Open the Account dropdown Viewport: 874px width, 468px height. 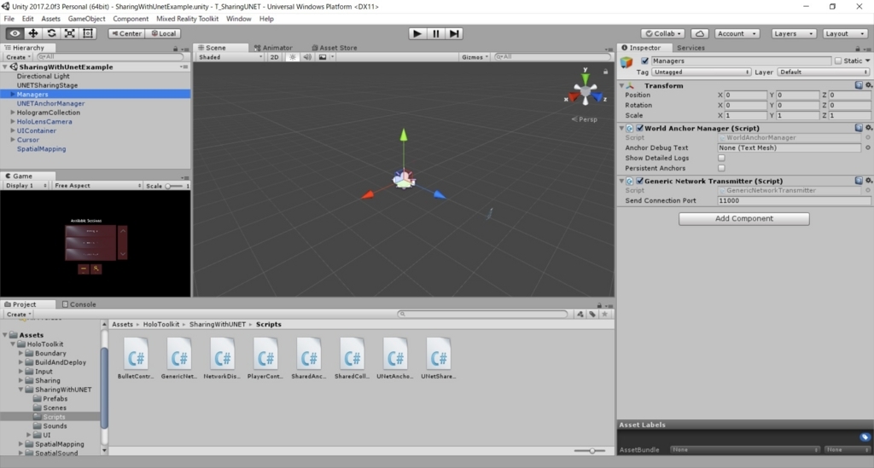[737, 33]
